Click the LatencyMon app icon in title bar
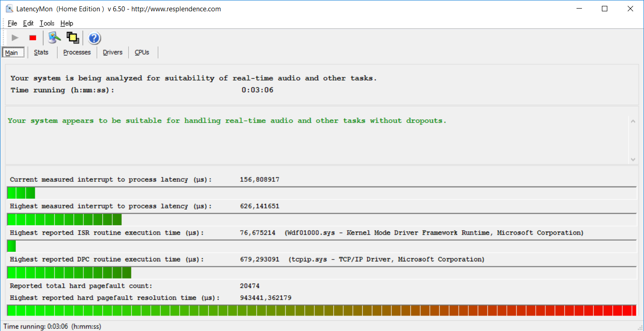Image resolution: width=644 pixels, height=331 pixels. (9, 9)
